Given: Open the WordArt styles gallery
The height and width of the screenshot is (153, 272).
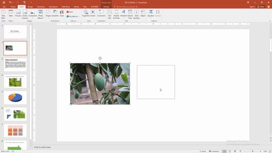Looking at the screenshot, I should [x=123, y=14].
